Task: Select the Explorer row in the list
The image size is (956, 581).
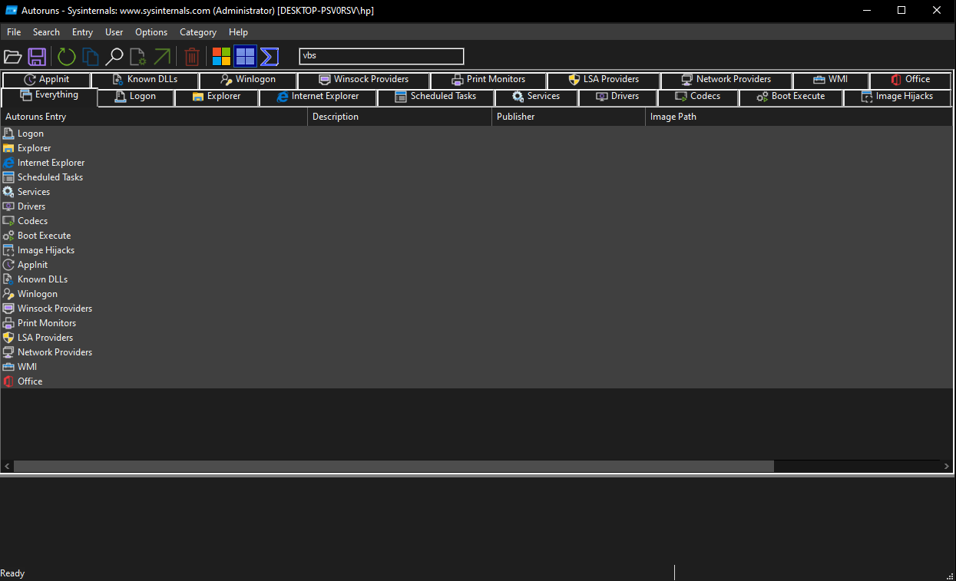Action: (x=476, y=148)
